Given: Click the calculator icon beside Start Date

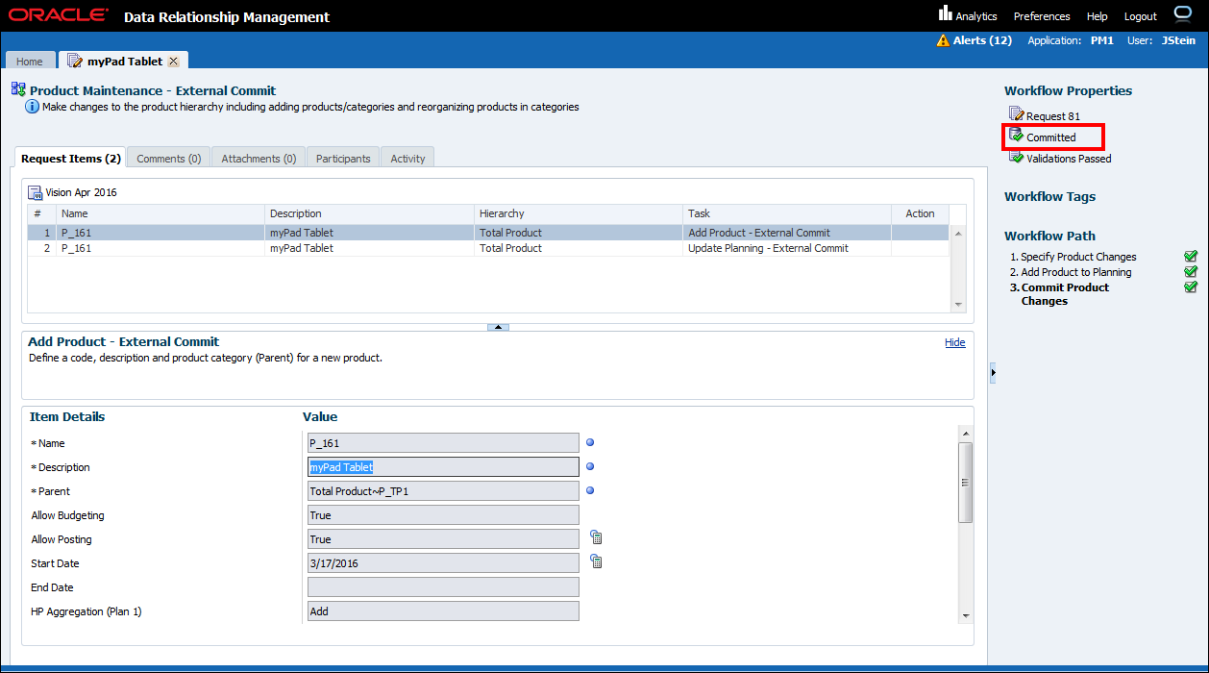Looking at the screenshot, I should 596,562.
